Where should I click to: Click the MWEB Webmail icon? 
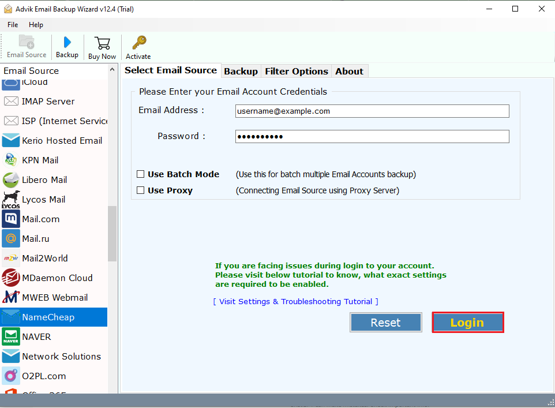click(11, 298)
